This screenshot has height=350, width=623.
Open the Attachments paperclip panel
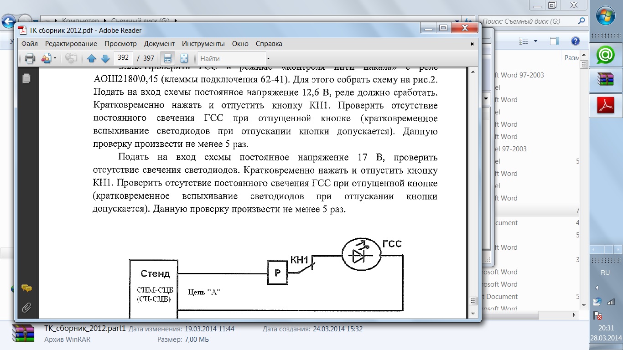[26, 307]
